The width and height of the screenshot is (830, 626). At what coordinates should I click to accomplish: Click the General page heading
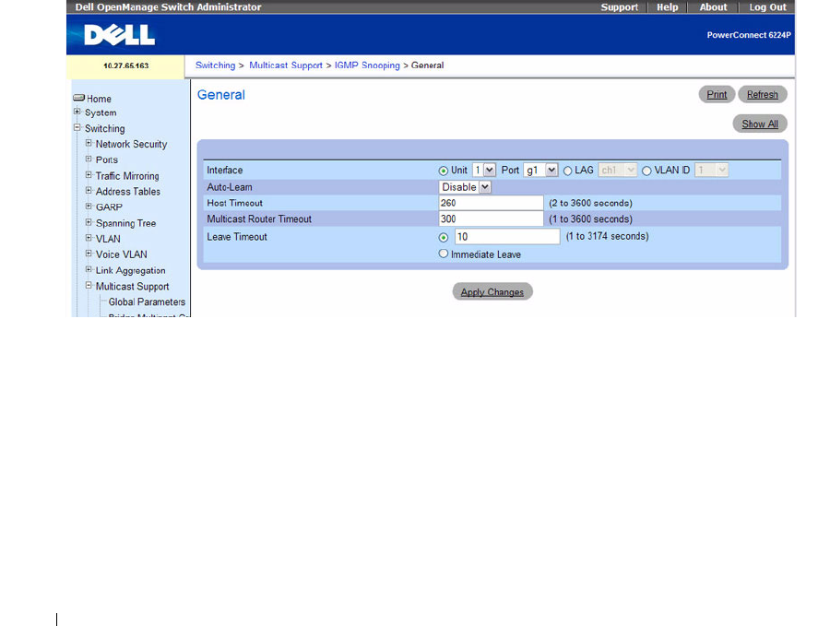pyautogui.click(x=221, y=95)
